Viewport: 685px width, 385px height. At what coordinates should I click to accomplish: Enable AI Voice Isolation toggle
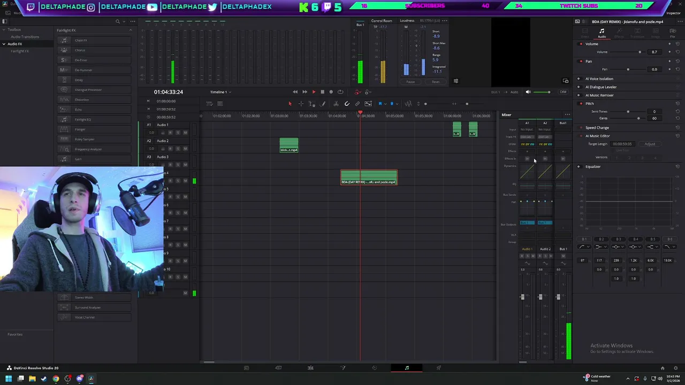579,79
